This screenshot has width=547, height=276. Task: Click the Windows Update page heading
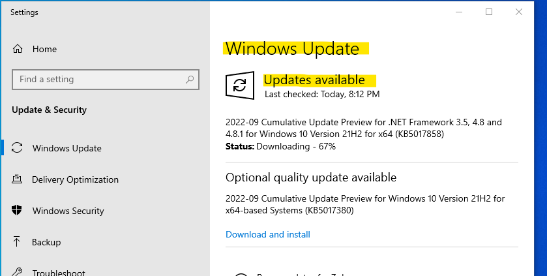(x=292, y=49)
